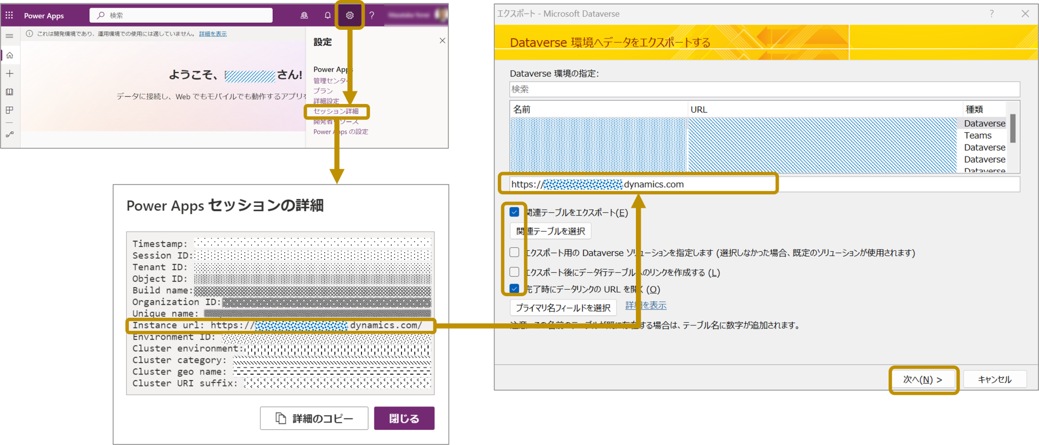Open 詳細を表示 link in export dialog

click(646, 305)
